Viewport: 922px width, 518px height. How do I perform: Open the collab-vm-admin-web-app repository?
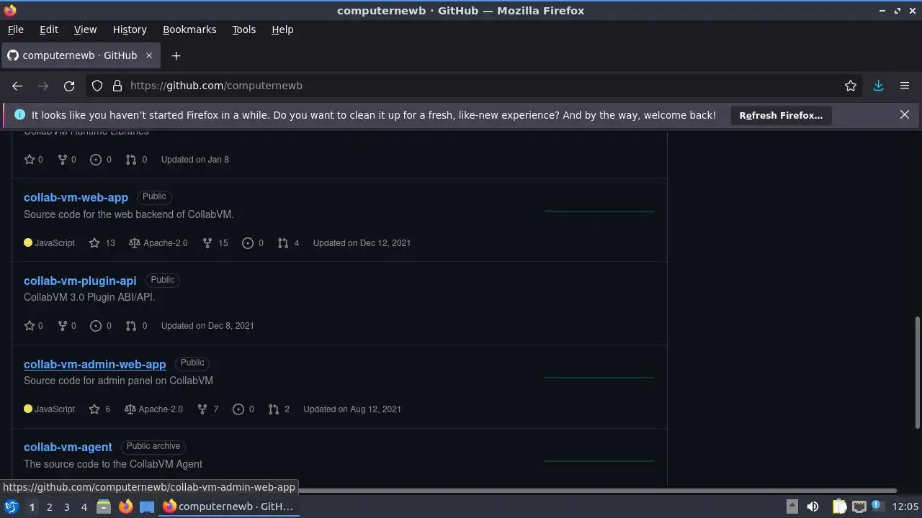click(95, 364)
